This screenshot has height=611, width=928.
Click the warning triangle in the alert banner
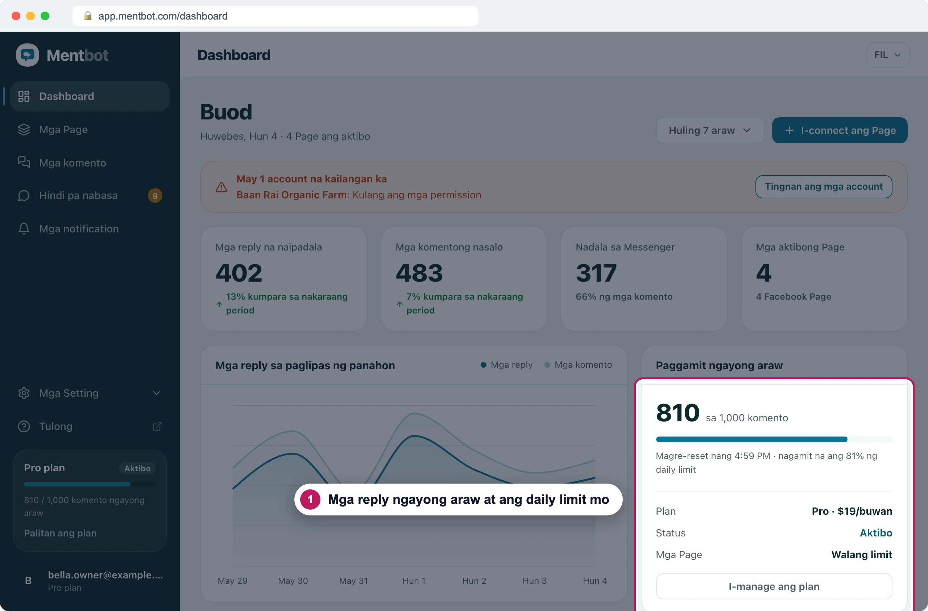[x=221, y=187]
